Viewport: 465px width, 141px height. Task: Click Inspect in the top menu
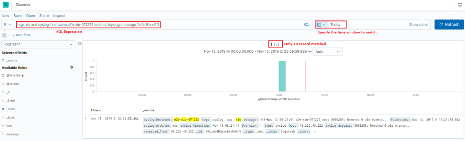click(59, 16)
